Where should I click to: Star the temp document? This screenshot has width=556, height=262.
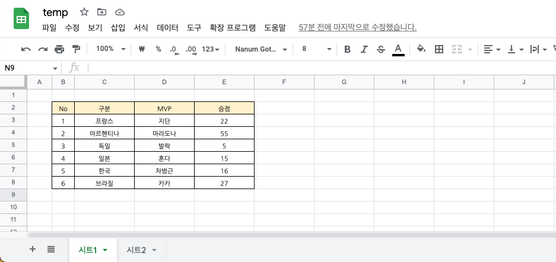point(84,12)
